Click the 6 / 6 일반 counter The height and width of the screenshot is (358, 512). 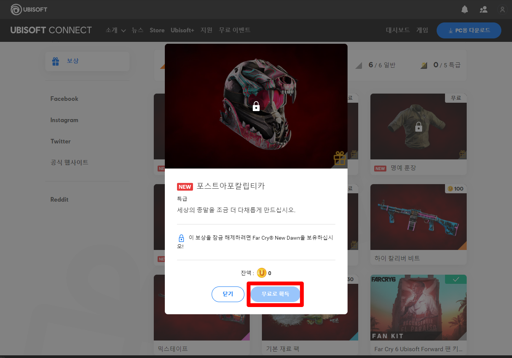[x=382, y=65]
